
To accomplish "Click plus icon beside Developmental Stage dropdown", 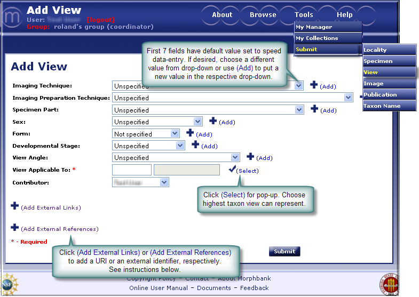I will tap(195, 145).
